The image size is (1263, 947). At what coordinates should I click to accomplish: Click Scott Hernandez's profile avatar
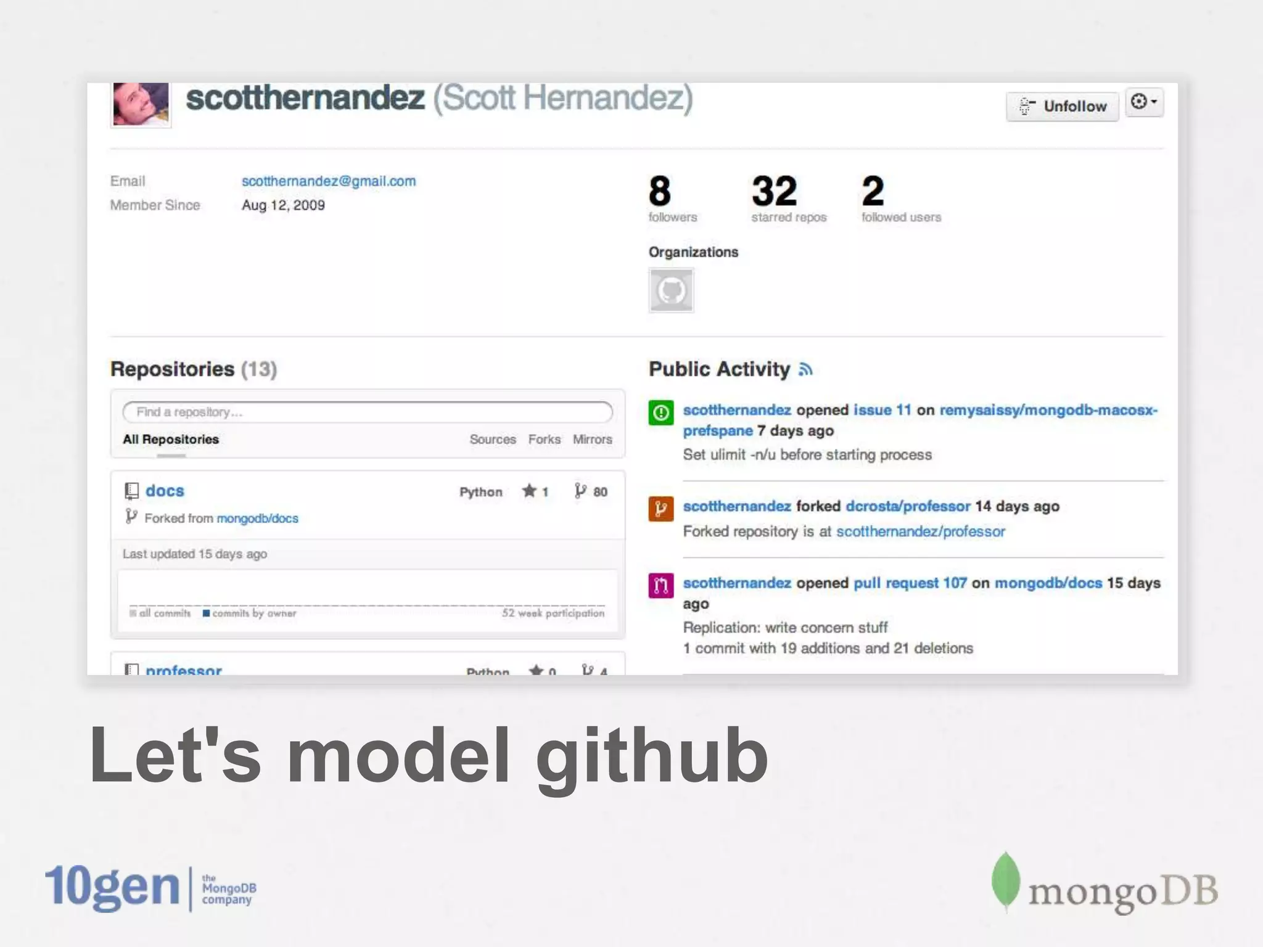(x=141, y=104)
